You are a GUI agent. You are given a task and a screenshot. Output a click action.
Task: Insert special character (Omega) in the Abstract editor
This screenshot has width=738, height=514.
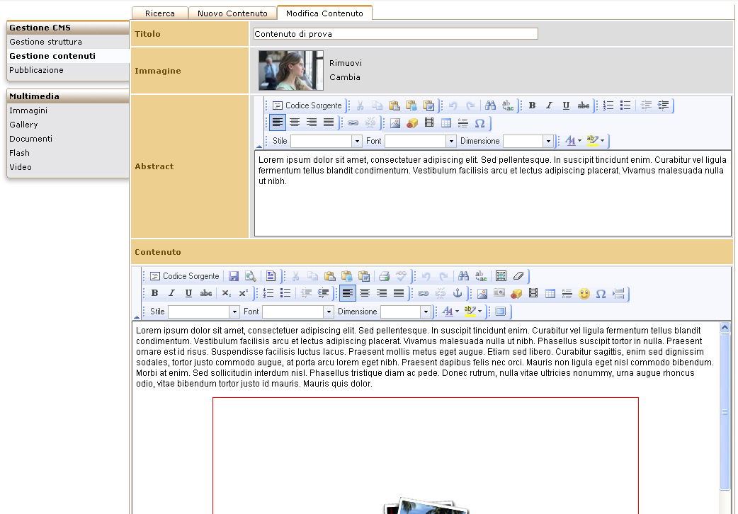479,123
